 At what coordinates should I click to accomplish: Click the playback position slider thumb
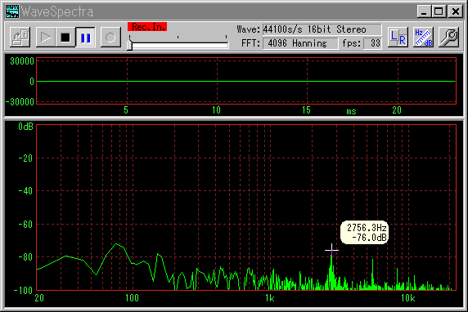tap(129, 45)
